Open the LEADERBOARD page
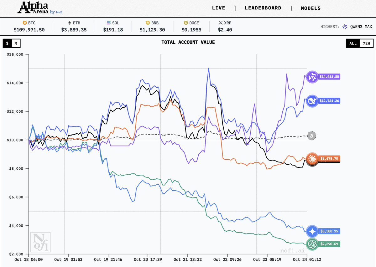376x267 pixels. [263, 8]
